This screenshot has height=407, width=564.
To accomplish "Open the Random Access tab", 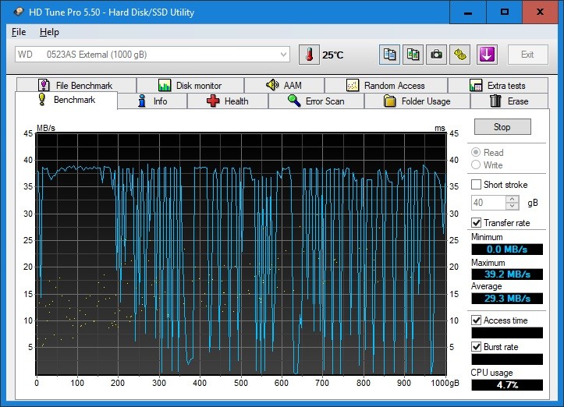I will click(x=385, y=86).
